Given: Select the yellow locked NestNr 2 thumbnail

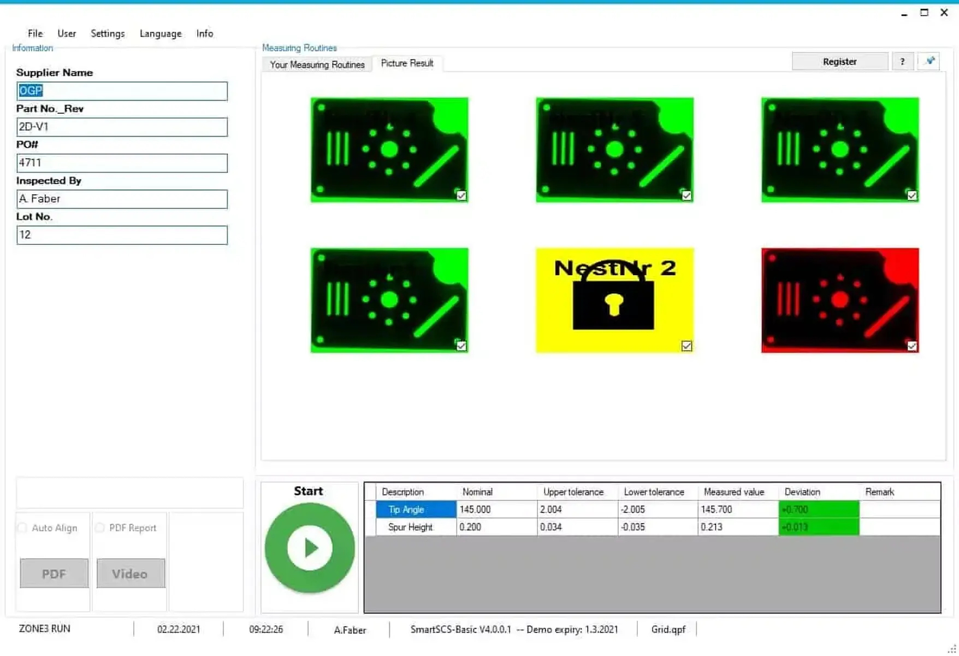Looking at the screenshot, I should 614,300.
